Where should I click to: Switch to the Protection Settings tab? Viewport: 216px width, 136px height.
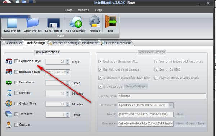pos(64,43)
